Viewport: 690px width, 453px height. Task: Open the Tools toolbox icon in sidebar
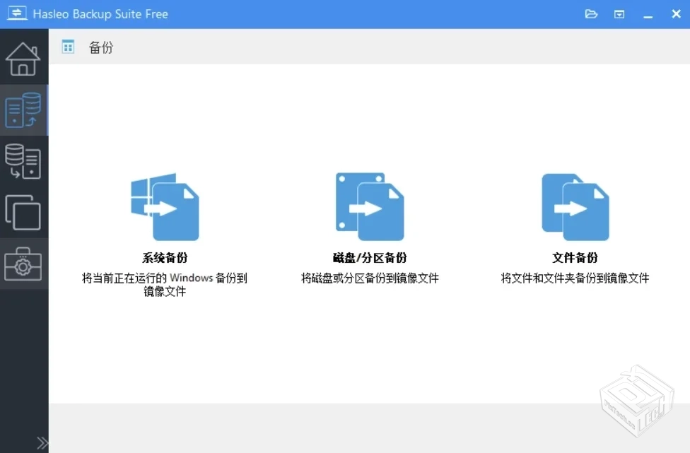[x=23, y=264]
